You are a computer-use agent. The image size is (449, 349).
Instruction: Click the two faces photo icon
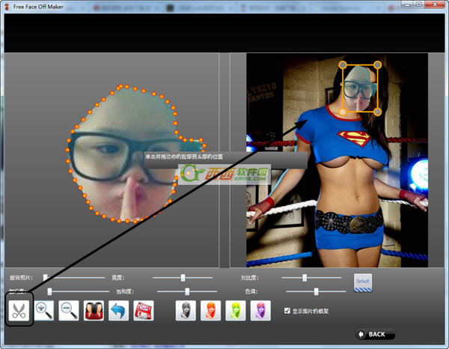pos(94,311)
